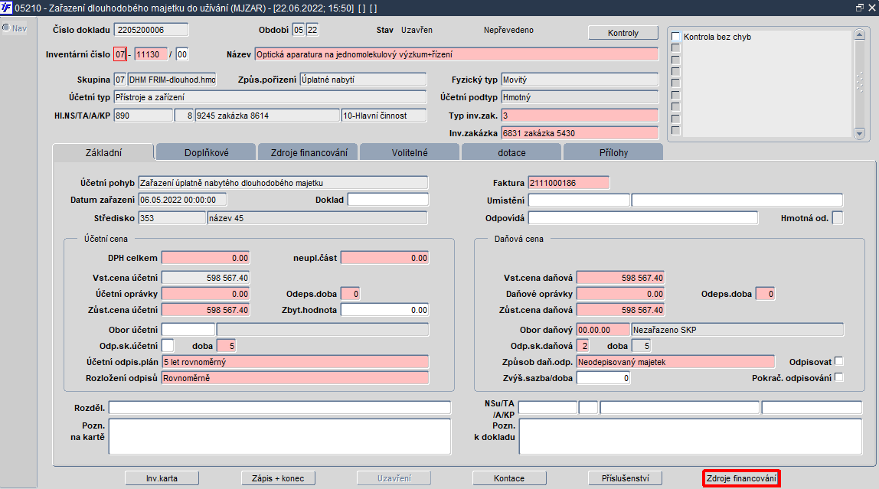Open the dotace tab
This screenshot has height=489, width=879.
(511, 152)
